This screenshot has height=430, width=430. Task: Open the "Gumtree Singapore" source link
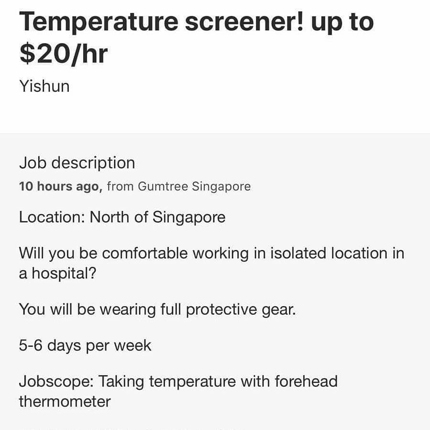pyautogui.click(x=194, y=187)
